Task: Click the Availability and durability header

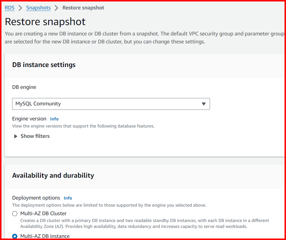Action: pos(53,175)
